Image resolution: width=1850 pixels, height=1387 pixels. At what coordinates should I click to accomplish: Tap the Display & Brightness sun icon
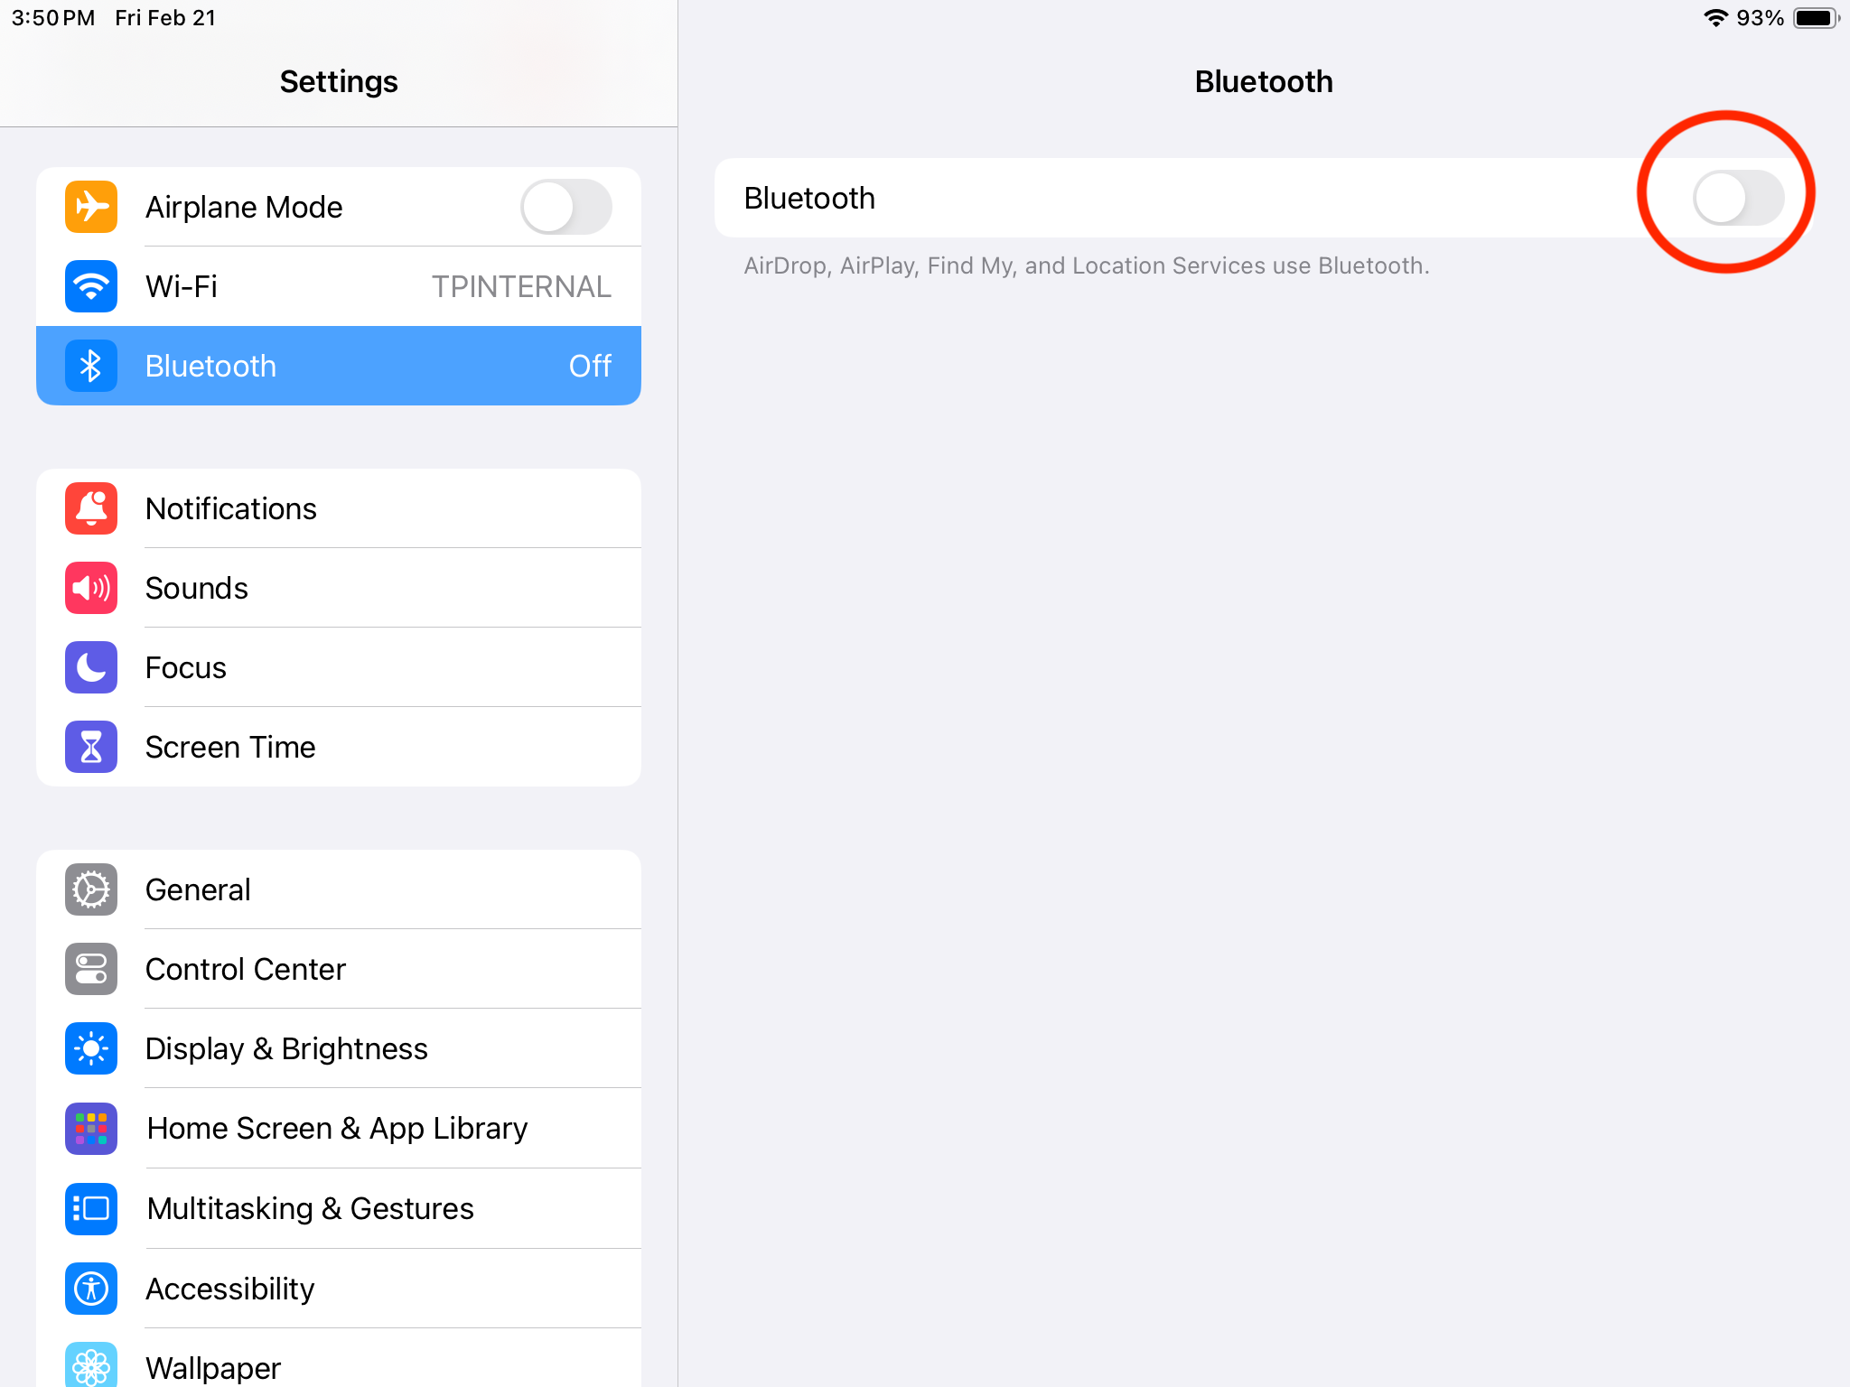pos(91,1048)
